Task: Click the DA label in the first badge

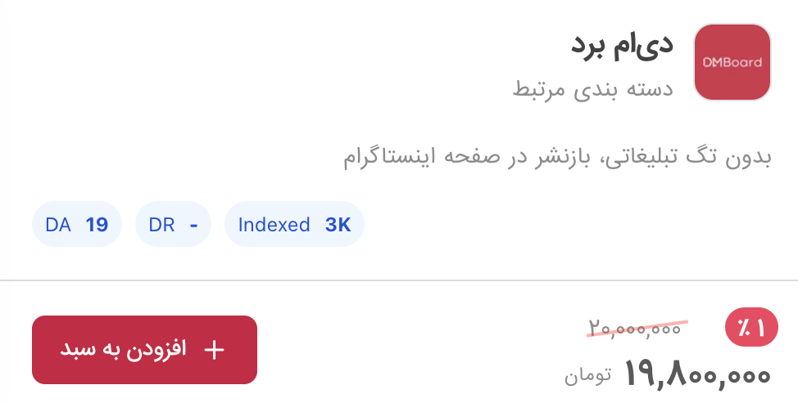Action: pos(58,225)
